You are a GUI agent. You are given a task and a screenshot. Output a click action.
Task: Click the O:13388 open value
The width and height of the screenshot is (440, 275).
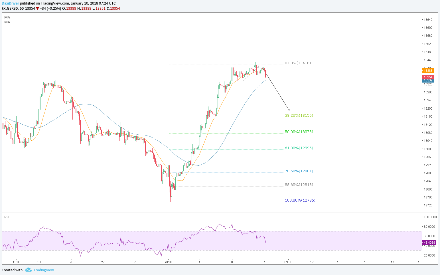click(69, 9)
